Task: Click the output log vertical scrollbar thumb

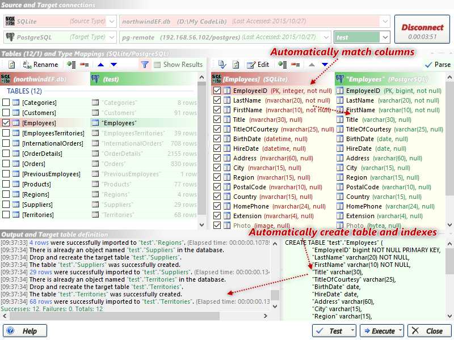Action: [275, 295]
